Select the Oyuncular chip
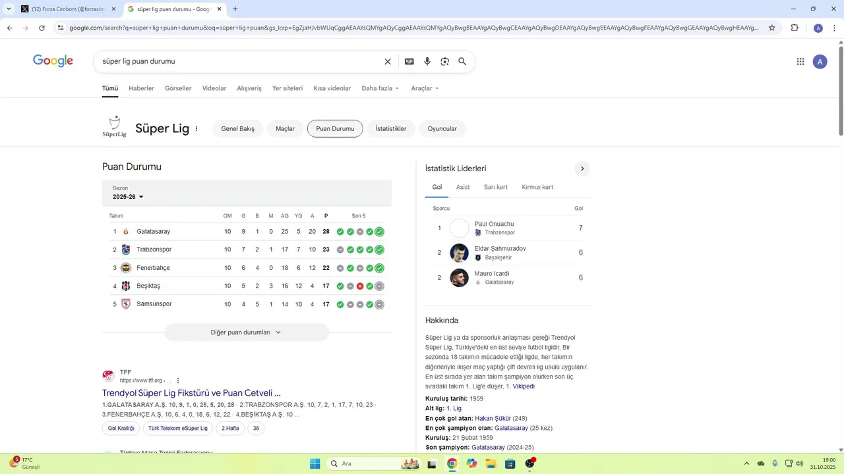The width and height of the screenshot is (844, 474). click(x=442, y=128)
